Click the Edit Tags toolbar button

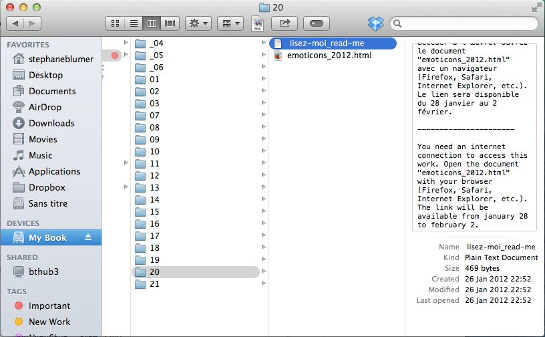pos(317,23)
